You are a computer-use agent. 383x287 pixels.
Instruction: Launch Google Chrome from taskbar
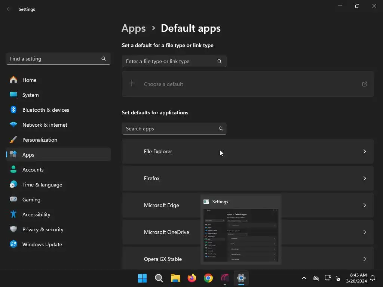click(208, 278)
